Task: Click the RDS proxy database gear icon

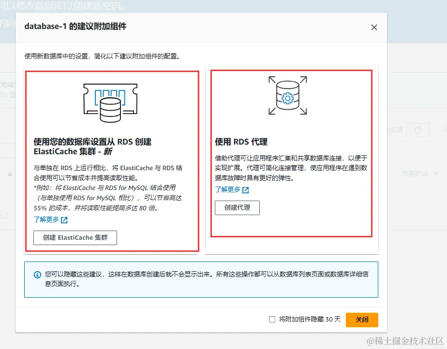Action: click(288, 95)
